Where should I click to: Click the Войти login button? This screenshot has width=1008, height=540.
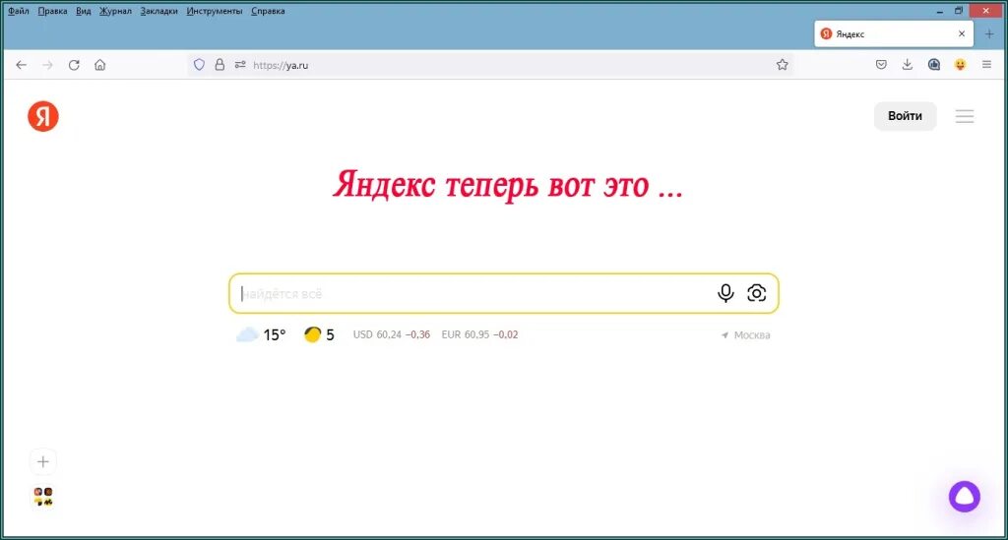pos(905,116)
